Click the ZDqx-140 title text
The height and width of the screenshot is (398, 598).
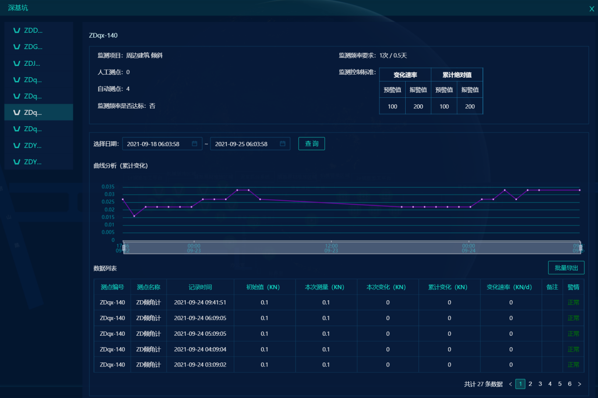pos(103,36)
